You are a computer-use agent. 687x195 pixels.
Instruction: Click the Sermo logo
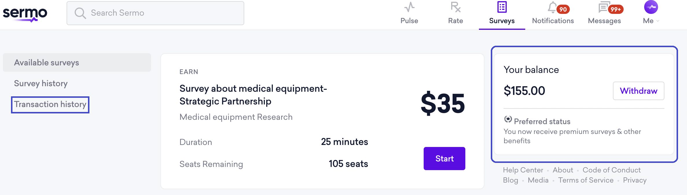click(25, 14)
